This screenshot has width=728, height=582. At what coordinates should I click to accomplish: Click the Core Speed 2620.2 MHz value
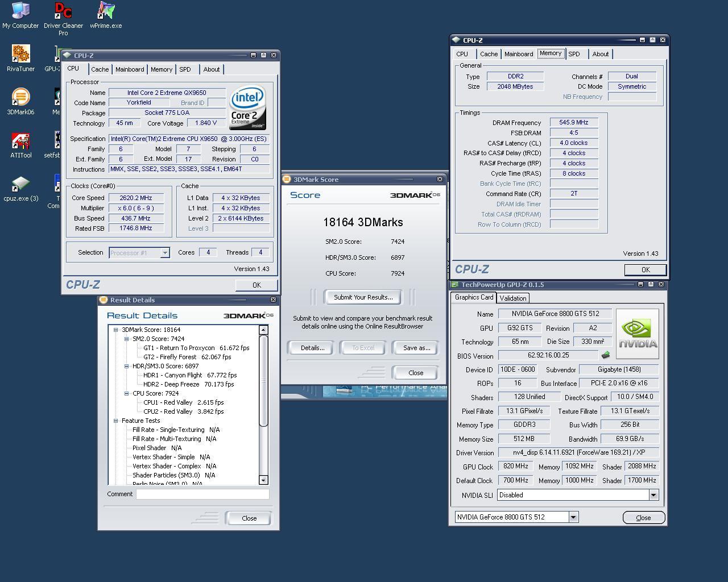click(136, 198)
